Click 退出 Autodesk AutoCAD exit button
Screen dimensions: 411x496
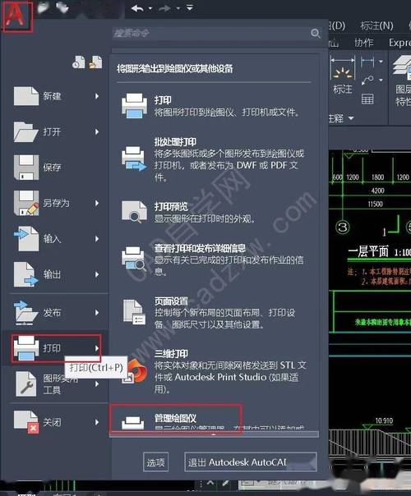[251, 462]
